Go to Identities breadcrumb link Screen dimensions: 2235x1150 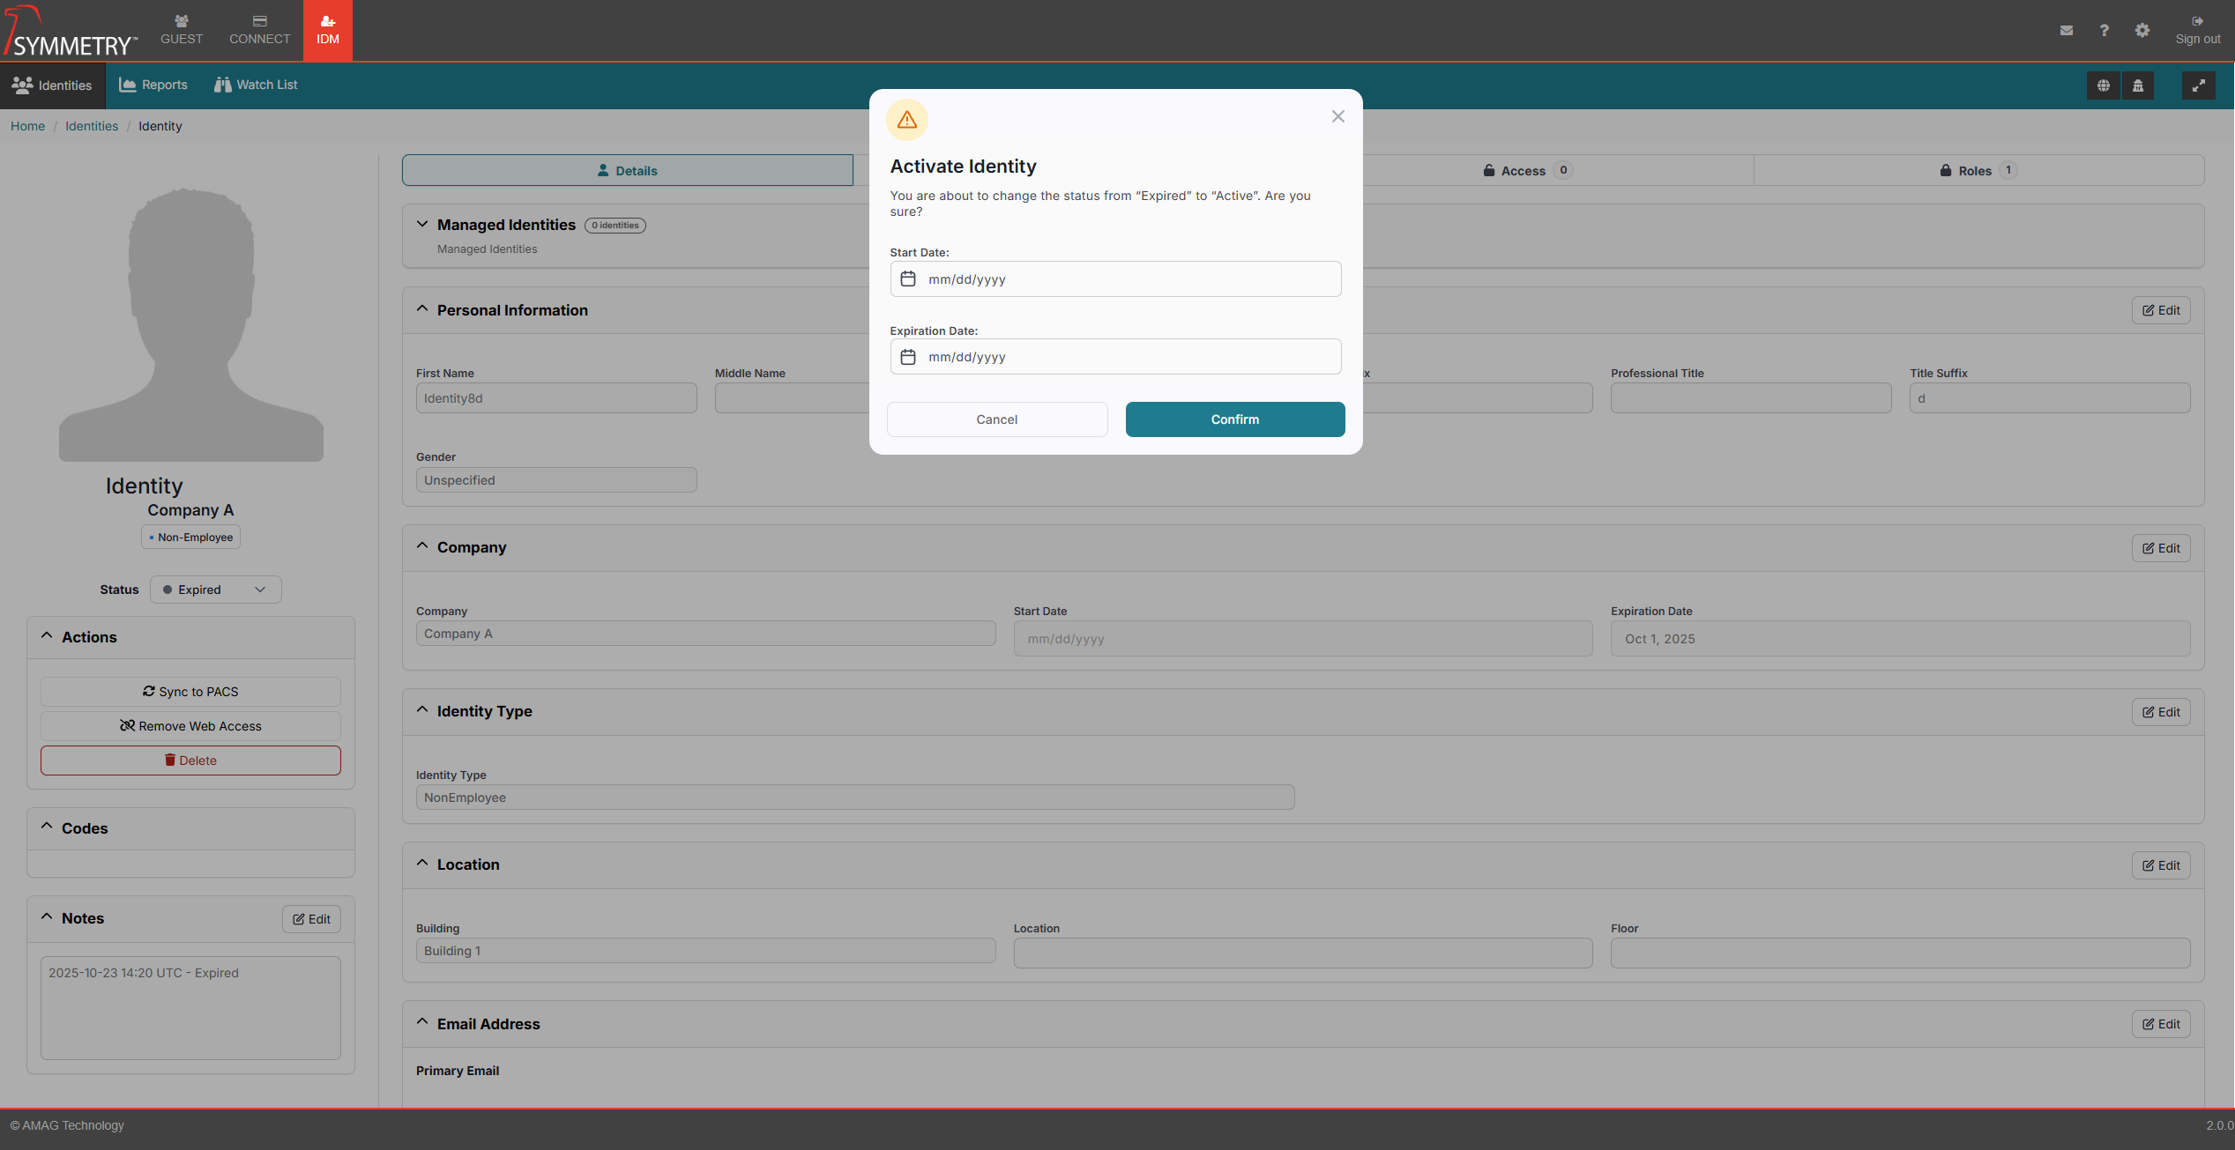point(92,126)
